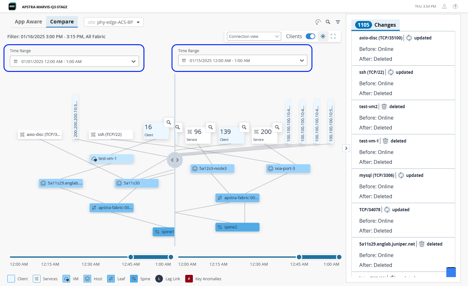Click the fullscreen expand icon
This screenshot has width=468, height=286.
point(333,36)
